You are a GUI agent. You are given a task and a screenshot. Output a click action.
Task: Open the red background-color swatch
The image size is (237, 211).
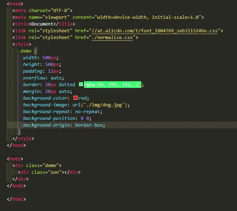point(75,98)
